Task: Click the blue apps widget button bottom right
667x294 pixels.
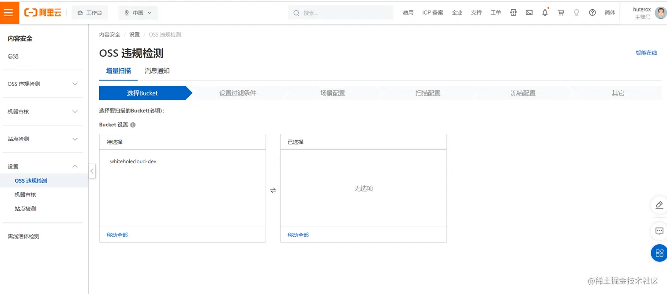Action: point(659,253)
